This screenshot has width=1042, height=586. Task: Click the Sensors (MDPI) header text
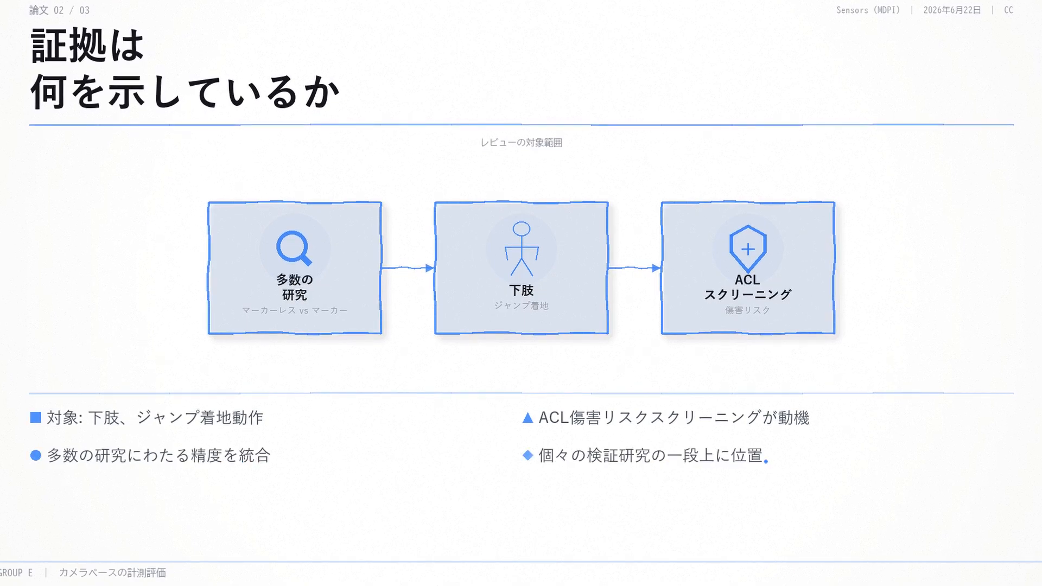(x=868, y=10)
